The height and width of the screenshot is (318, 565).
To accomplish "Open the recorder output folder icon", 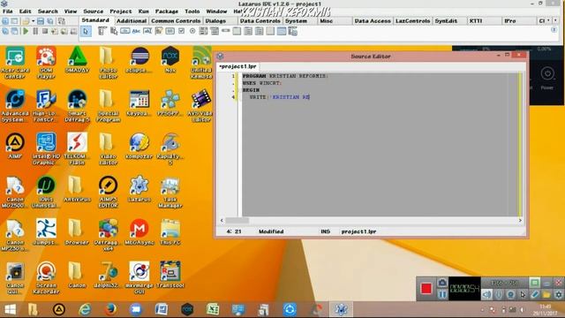I will [546, 294].
